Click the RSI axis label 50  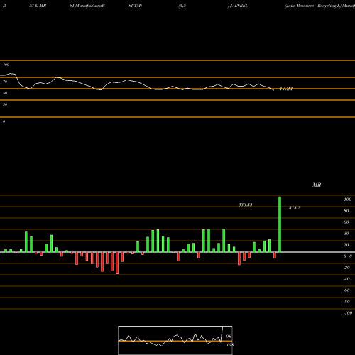point(5,93)
